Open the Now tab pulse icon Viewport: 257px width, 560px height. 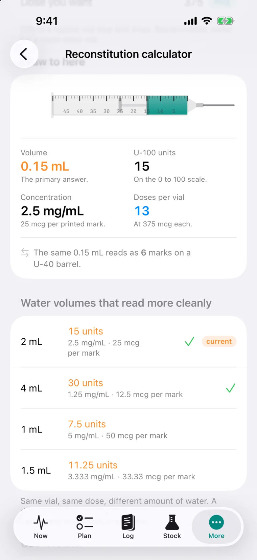41,522
